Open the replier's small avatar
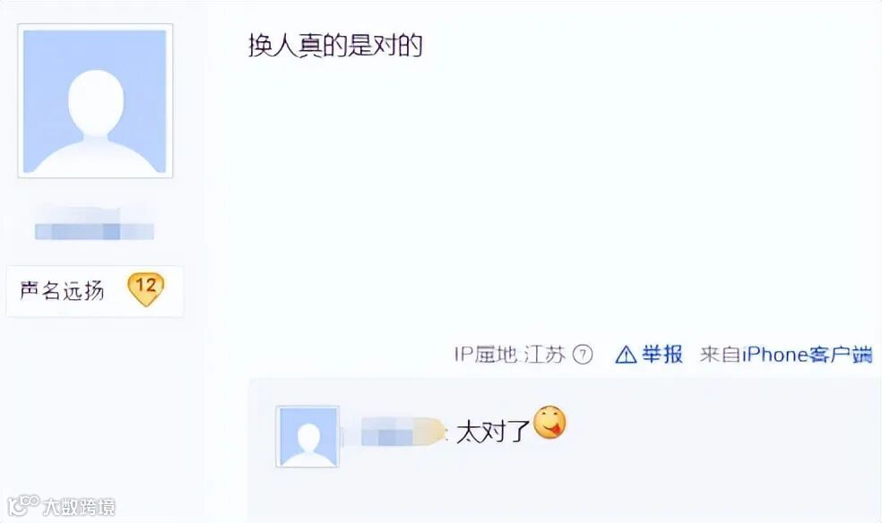The height and width of the screenshot is (523, 882). click(x=307, y=436)
